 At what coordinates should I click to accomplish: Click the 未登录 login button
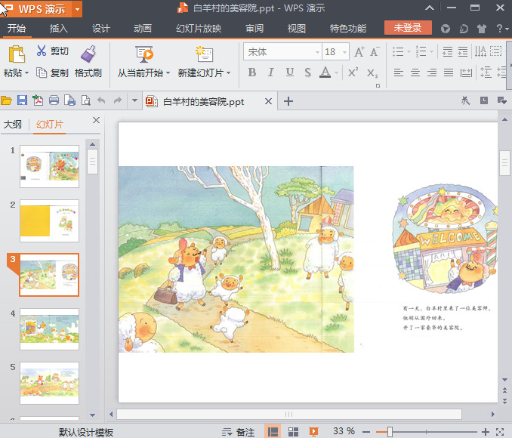point(408,28)
